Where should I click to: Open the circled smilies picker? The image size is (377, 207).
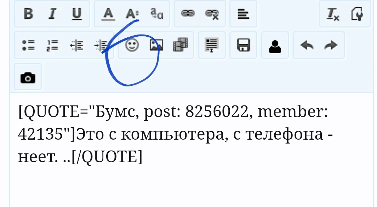click(x=131, y=45)
